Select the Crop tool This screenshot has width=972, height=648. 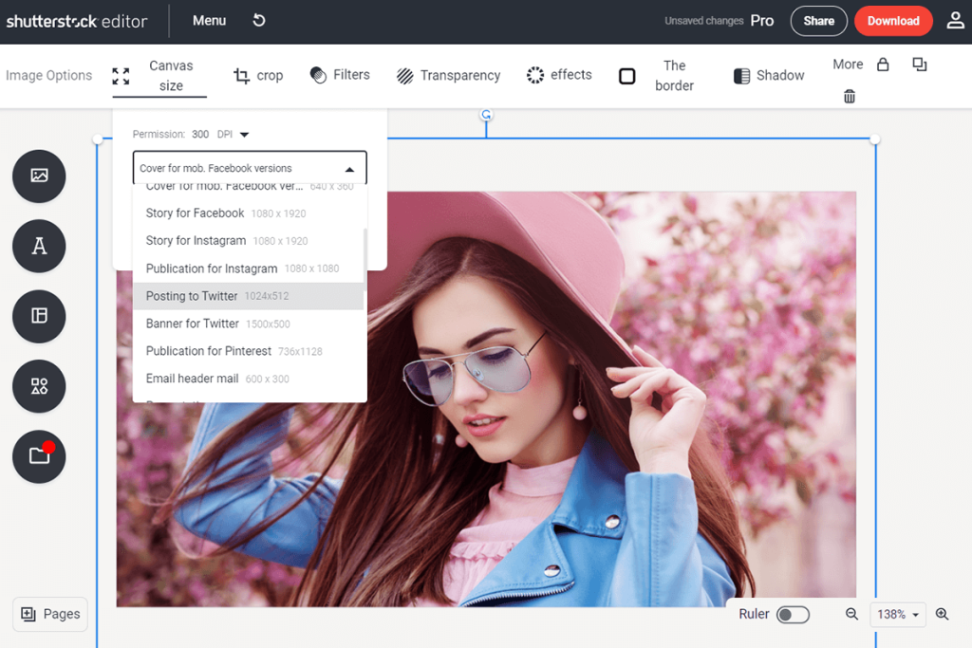click(x=257, y=75)
